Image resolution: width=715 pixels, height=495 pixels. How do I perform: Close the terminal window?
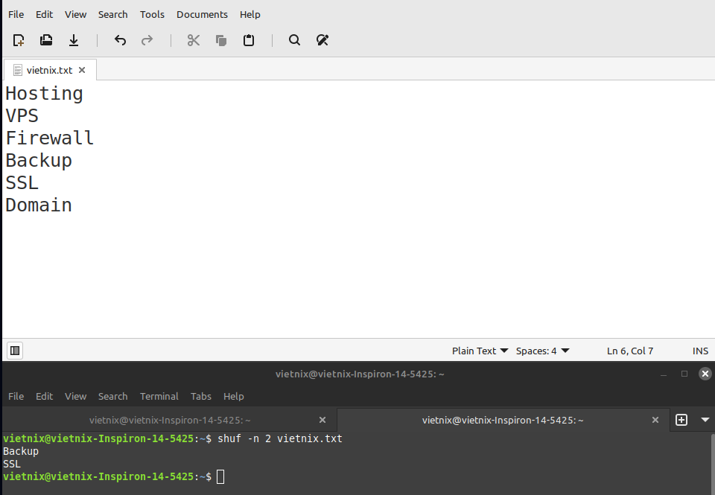click(x=705, y=374)
